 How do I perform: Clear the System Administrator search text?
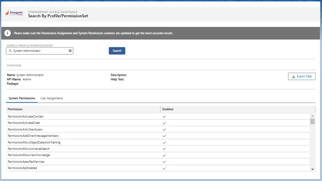[70, 51]
